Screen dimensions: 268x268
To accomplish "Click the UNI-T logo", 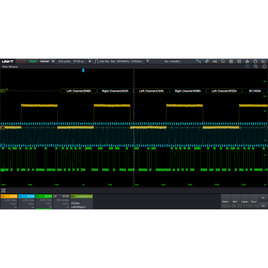I will click(x=8, y=61).
